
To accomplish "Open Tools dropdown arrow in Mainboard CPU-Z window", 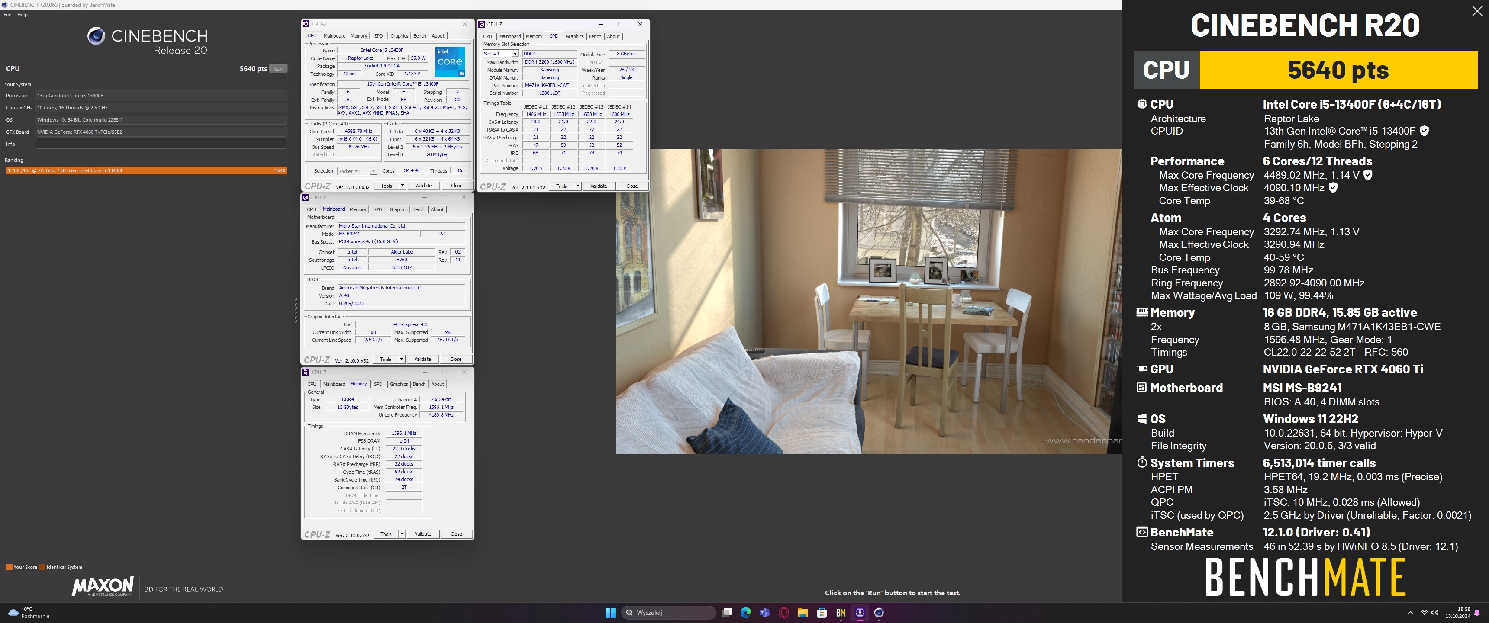I will 401,359.
